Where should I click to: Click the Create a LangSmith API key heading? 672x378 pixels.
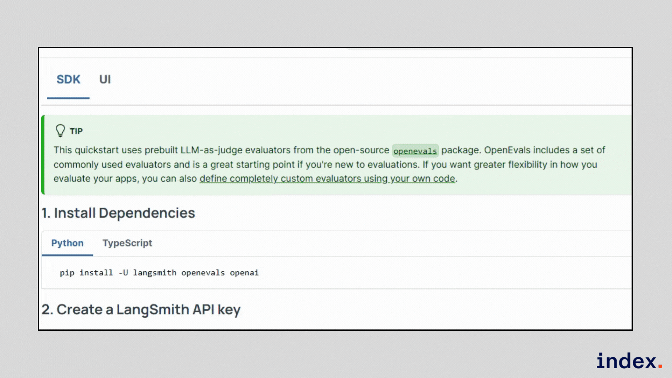coord(141,309)
